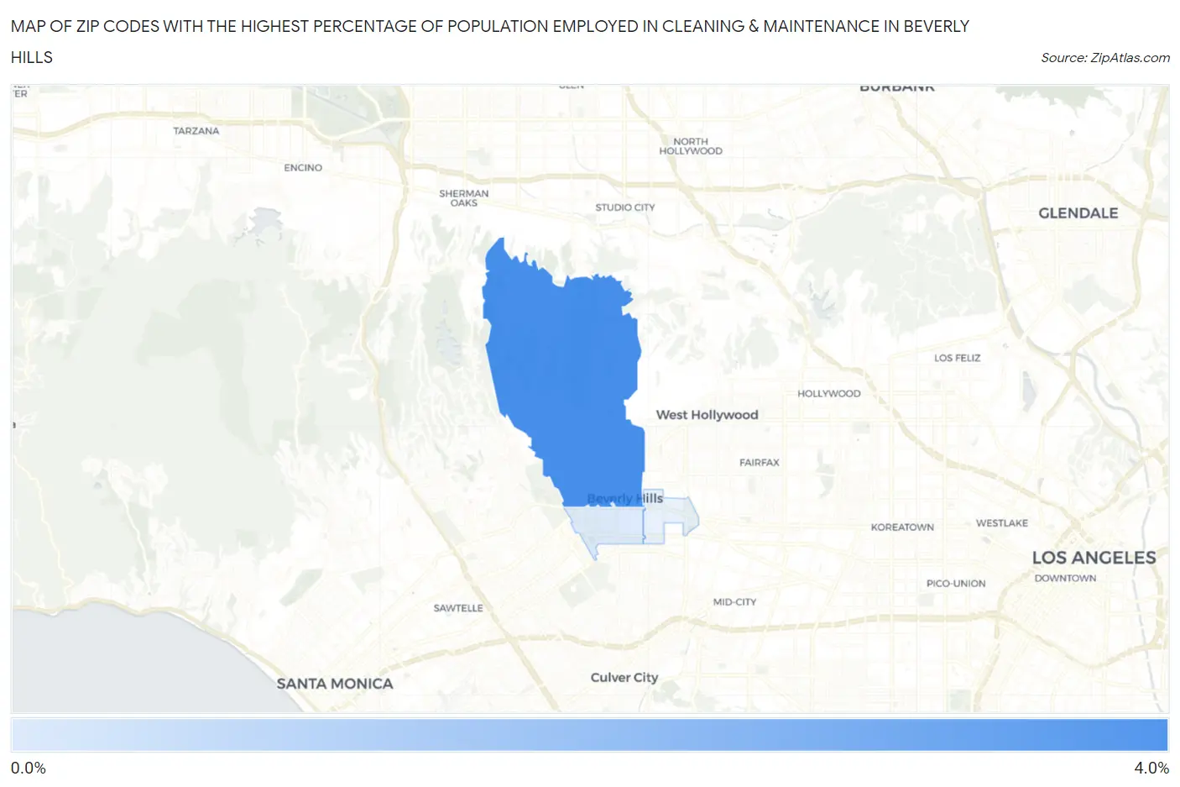Screen dimensions: 1180x787
Task: Click the Source: ZipAtlas.com text
Action: (x=1105, y=58)
